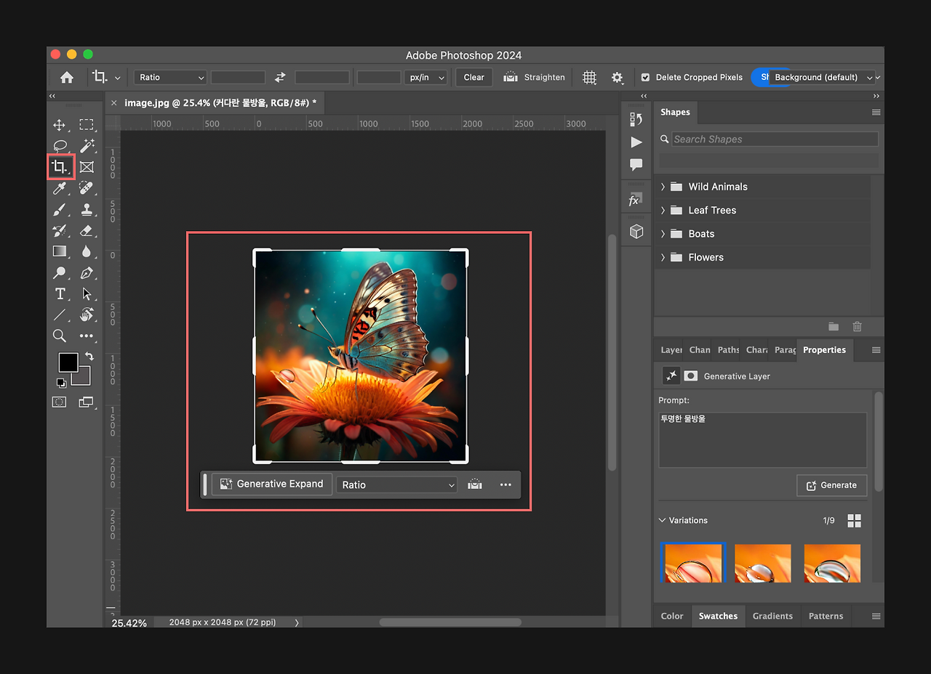Screen dimensions: 931x674
Task: Open crop overlay grid options
Action: coord(589,77)
